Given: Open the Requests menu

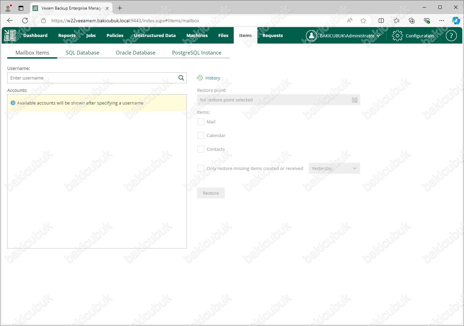Looking at the screenshot, I should point(273,35).
